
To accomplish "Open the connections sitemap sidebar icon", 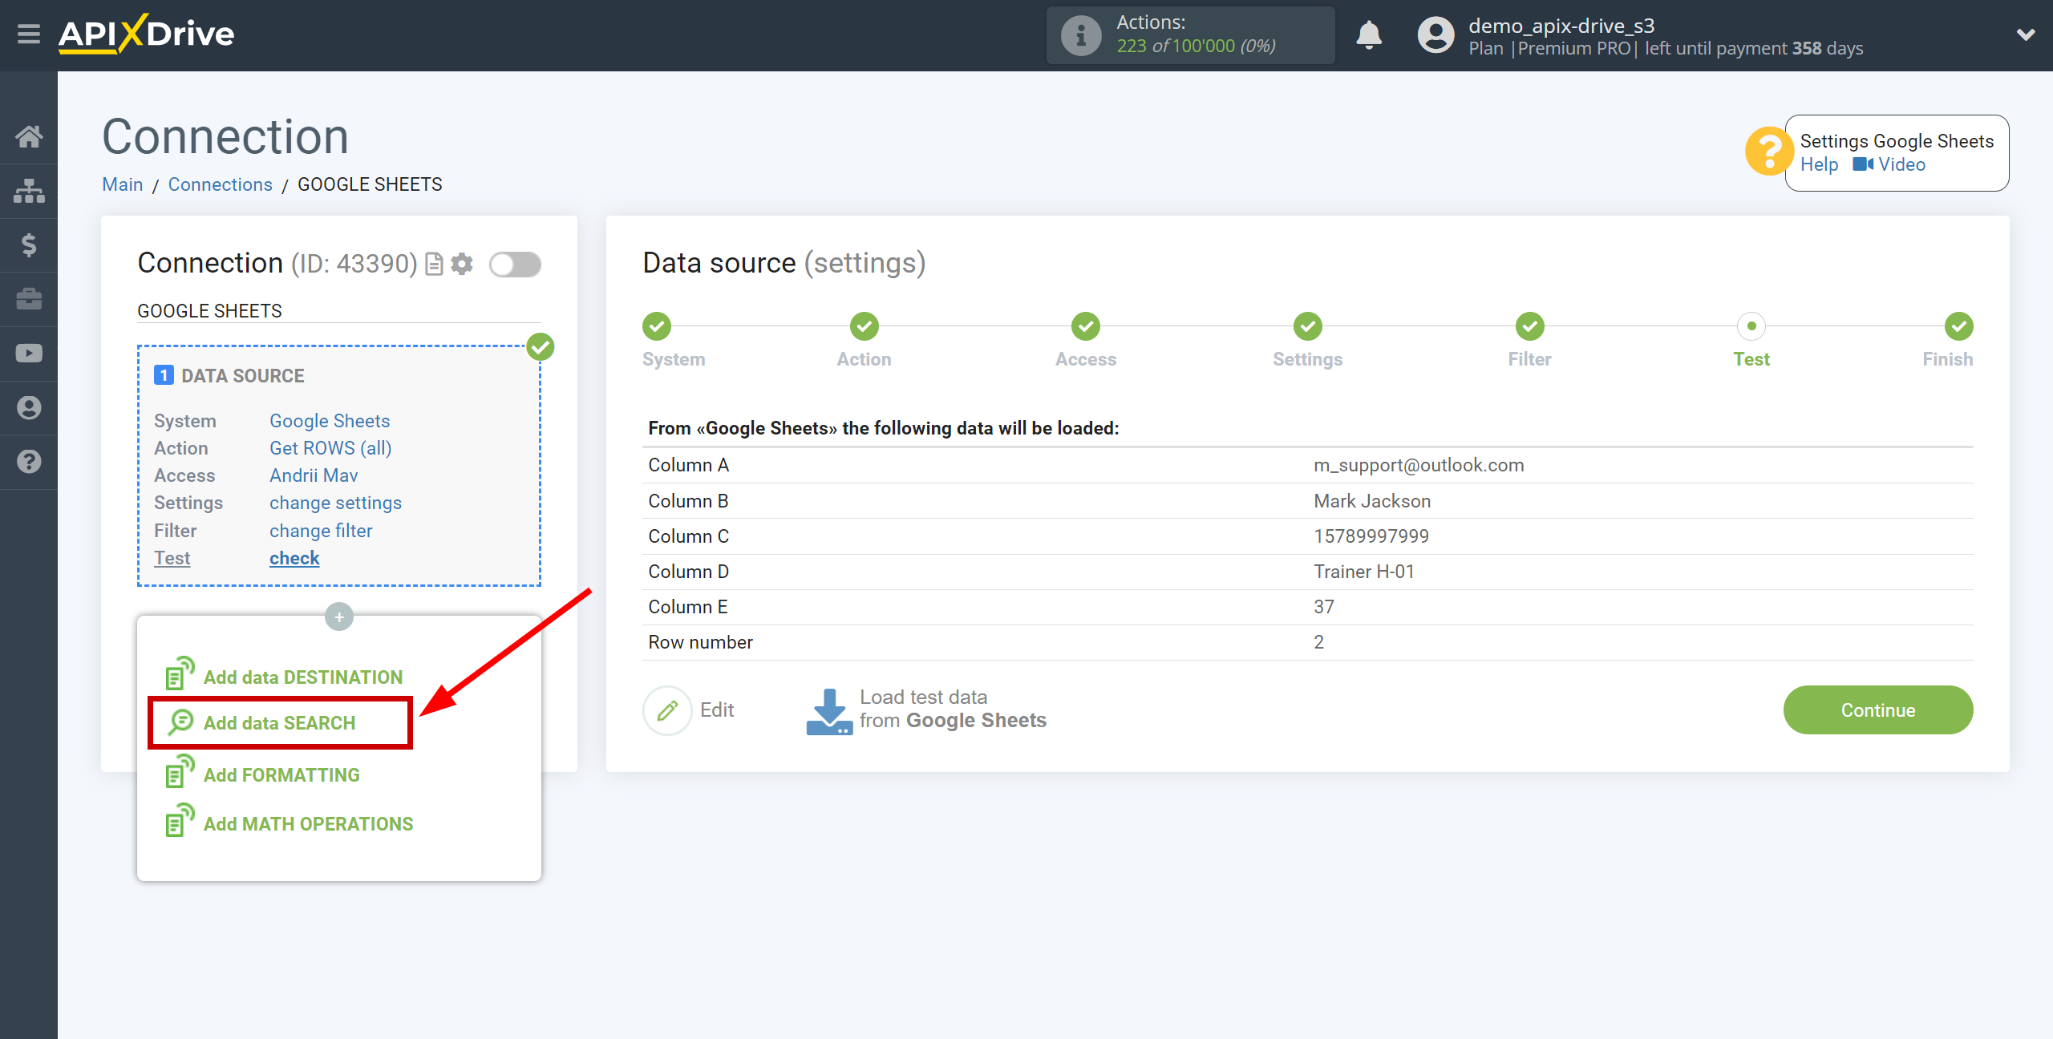I will [29, 191].
